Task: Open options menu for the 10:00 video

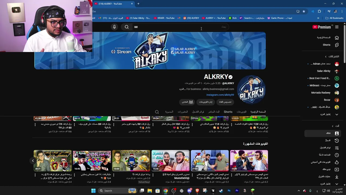Action: click(114, 175)
